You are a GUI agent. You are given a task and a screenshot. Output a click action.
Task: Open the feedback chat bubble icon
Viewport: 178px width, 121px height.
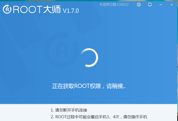150,5
